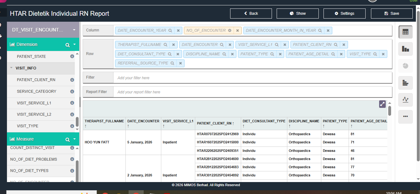
Task: Search DATE_ENCOUNTER_MONTH_IN_YEAR chip values
Action: pyautogui.click(x=320, y=30)
